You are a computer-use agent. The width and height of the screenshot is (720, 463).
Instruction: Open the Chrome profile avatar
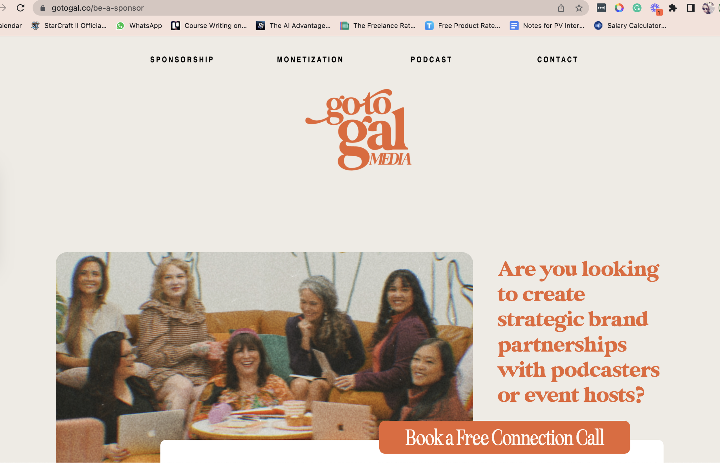(708, 8)
